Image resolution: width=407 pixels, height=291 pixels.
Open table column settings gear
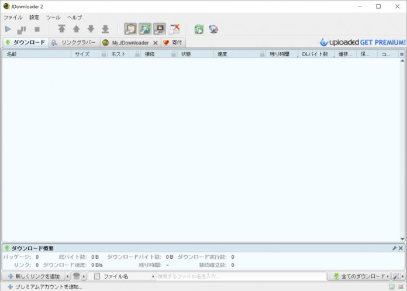[402, 54]
